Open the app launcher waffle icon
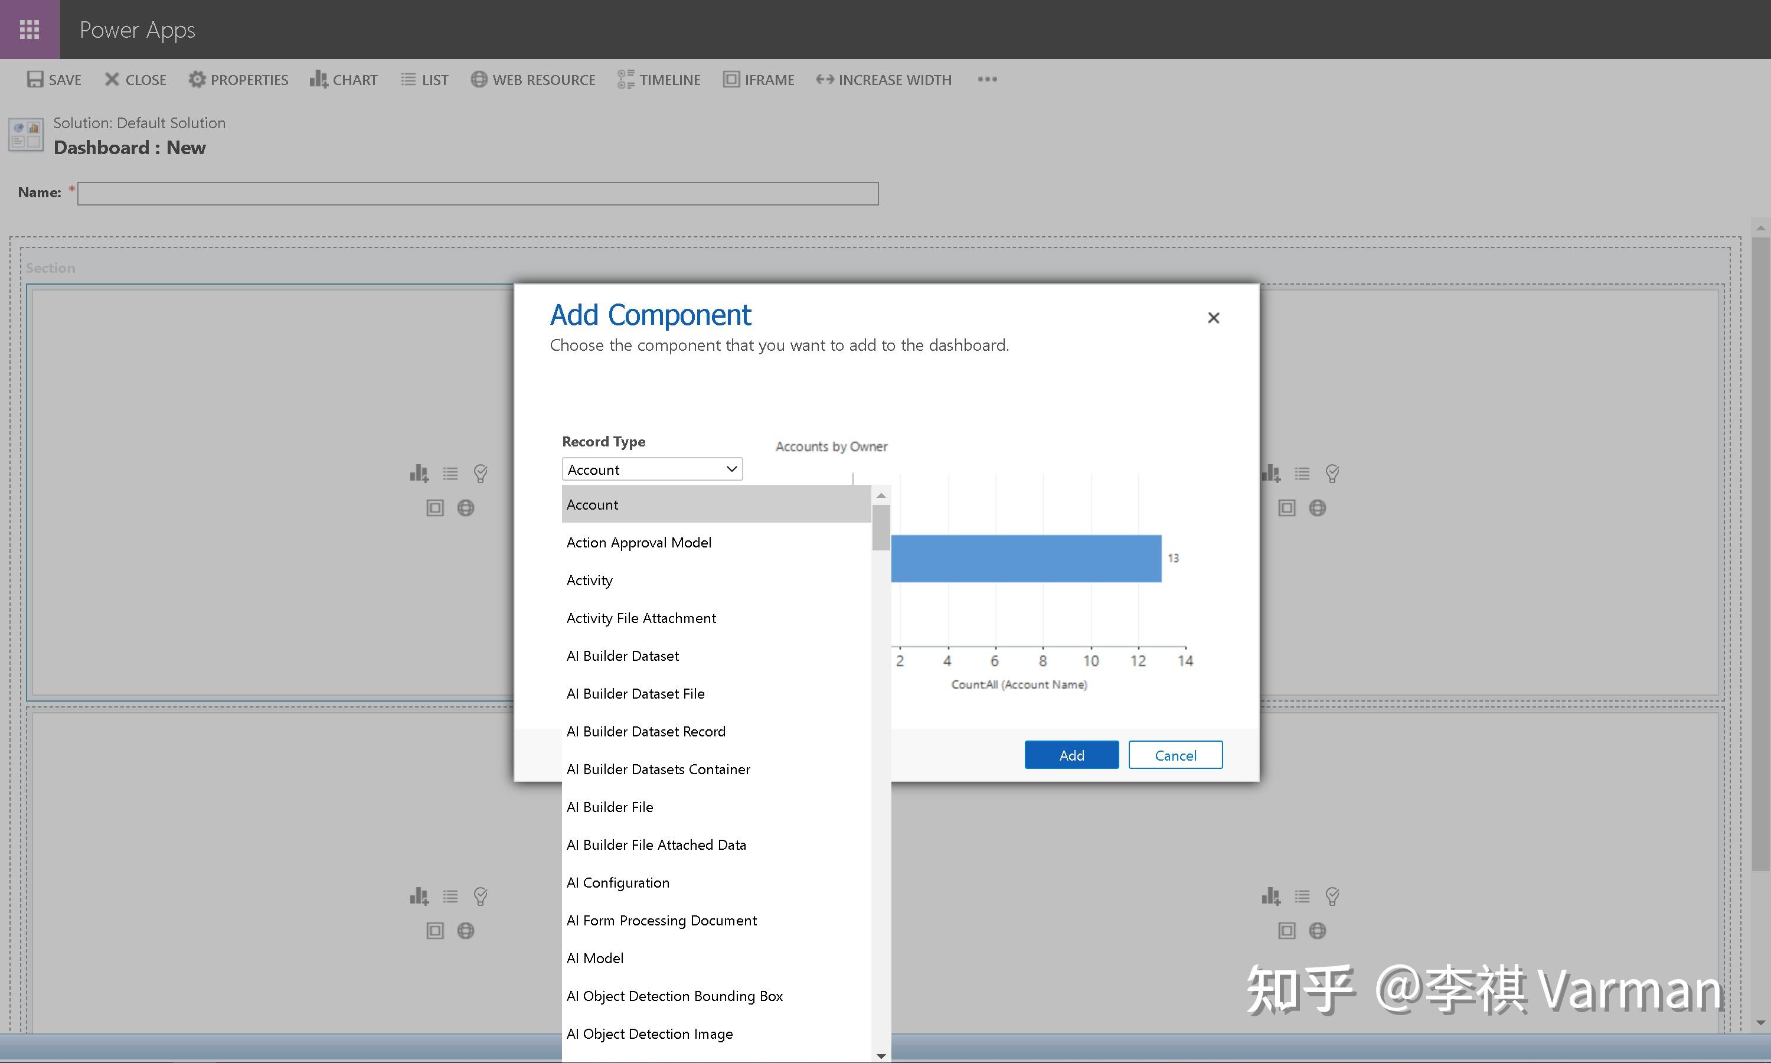1771x1063 pixels. tap(30, 30)
